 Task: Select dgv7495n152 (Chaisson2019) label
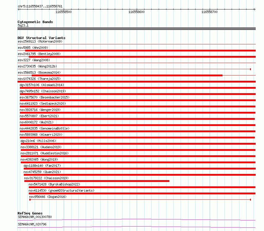pos(43,91)
